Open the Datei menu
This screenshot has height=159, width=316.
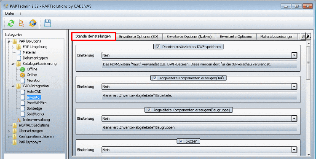click(x=10, y=13)
